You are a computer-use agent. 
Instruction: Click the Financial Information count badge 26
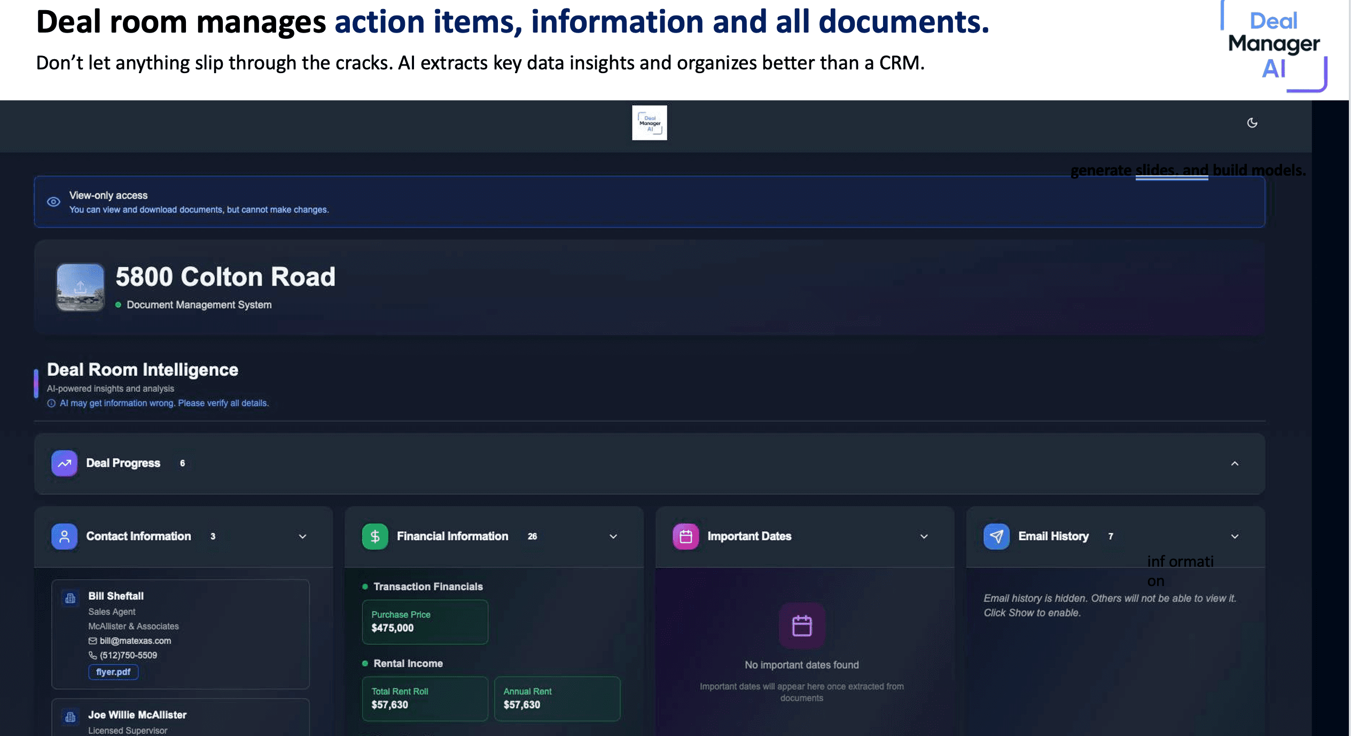click(x=532, y=536)
